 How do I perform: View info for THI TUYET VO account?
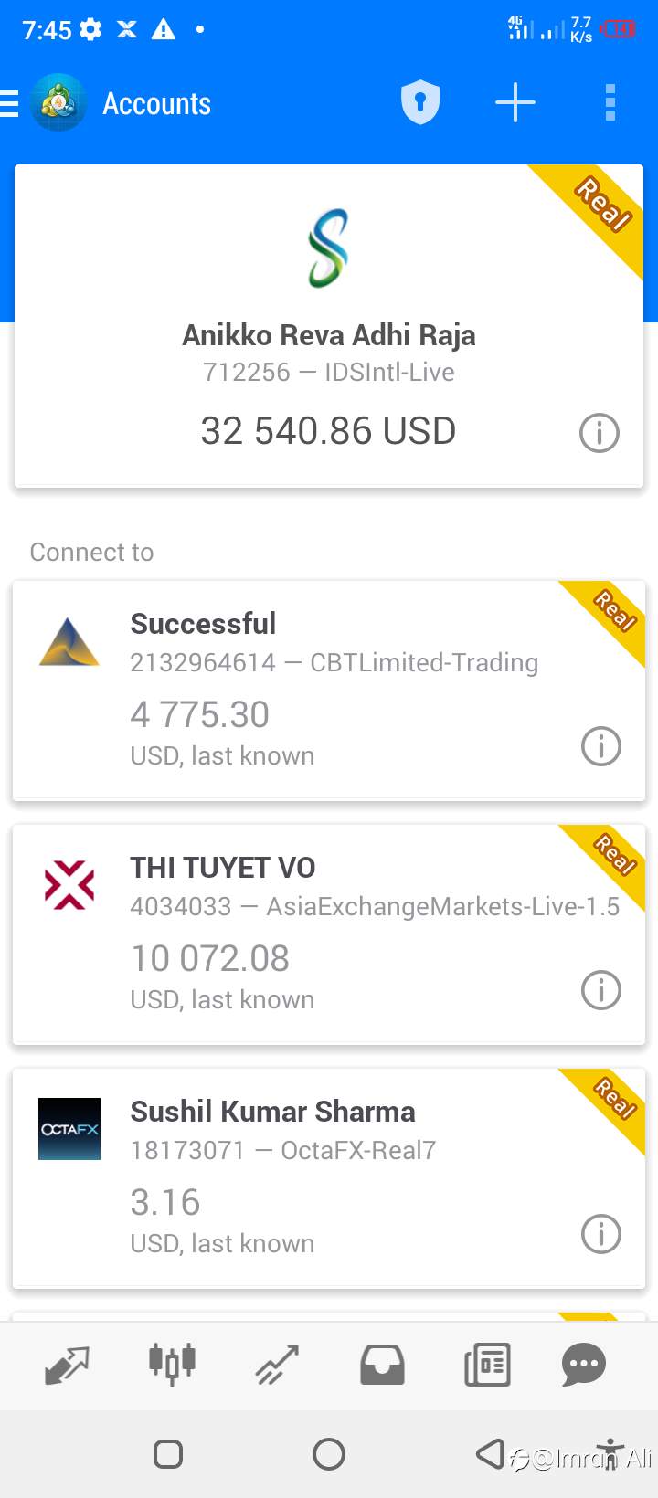tap(601, 990)
